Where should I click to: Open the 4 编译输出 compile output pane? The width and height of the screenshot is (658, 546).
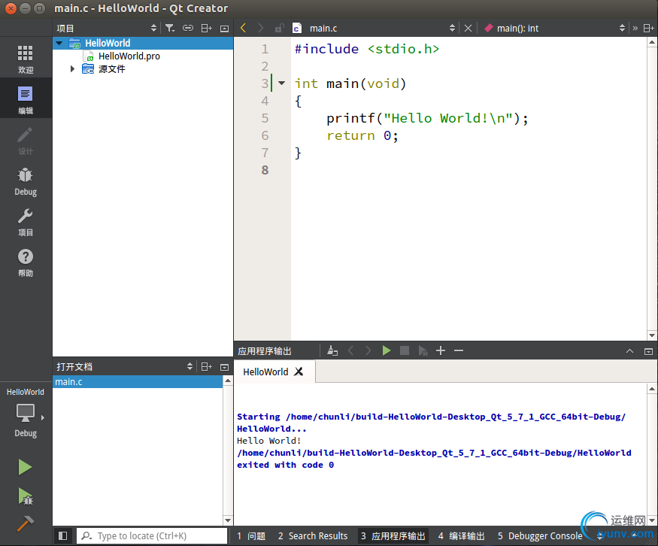[x=461, y=536]
